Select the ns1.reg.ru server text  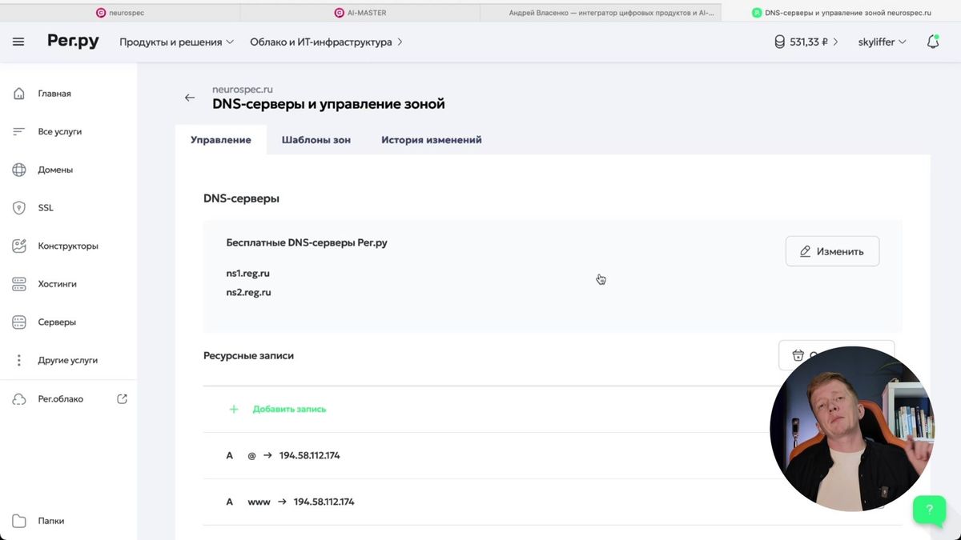pos(248,274)
